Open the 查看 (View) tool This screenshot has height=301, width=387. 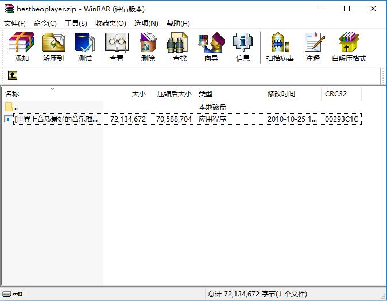(x=117, y=47)
